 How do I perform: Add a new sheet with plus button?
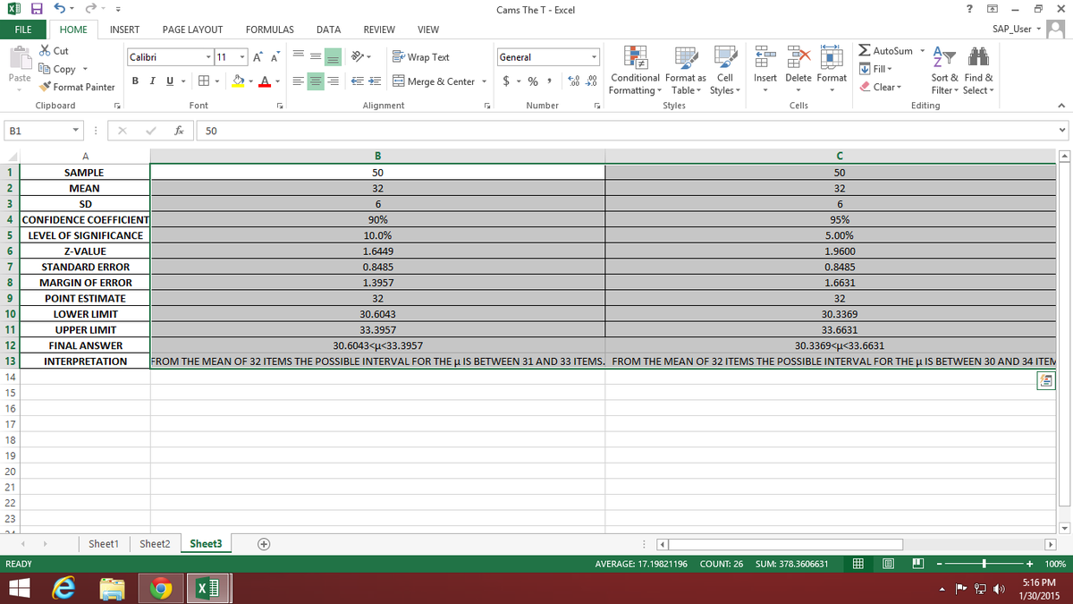264,544
